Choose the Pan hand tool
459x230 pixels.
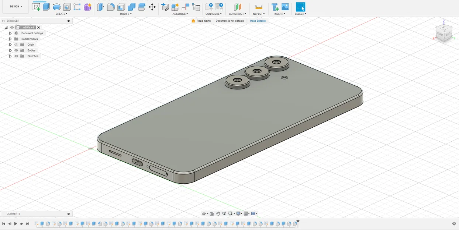coord(218,213)
